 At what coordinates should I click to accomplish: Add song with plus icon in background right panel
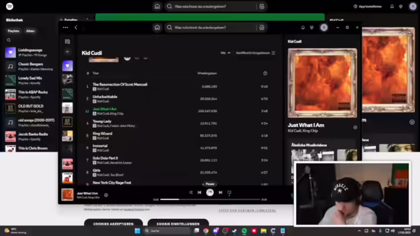pyautogui.click(x=412, y=122)
